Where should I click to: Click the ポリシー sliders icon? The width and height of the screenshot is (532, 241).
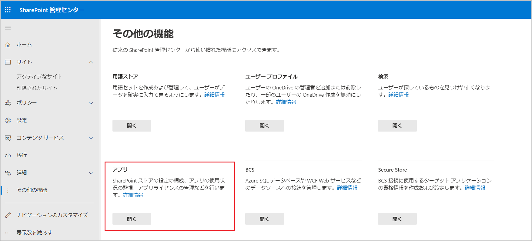pos(8,103)
